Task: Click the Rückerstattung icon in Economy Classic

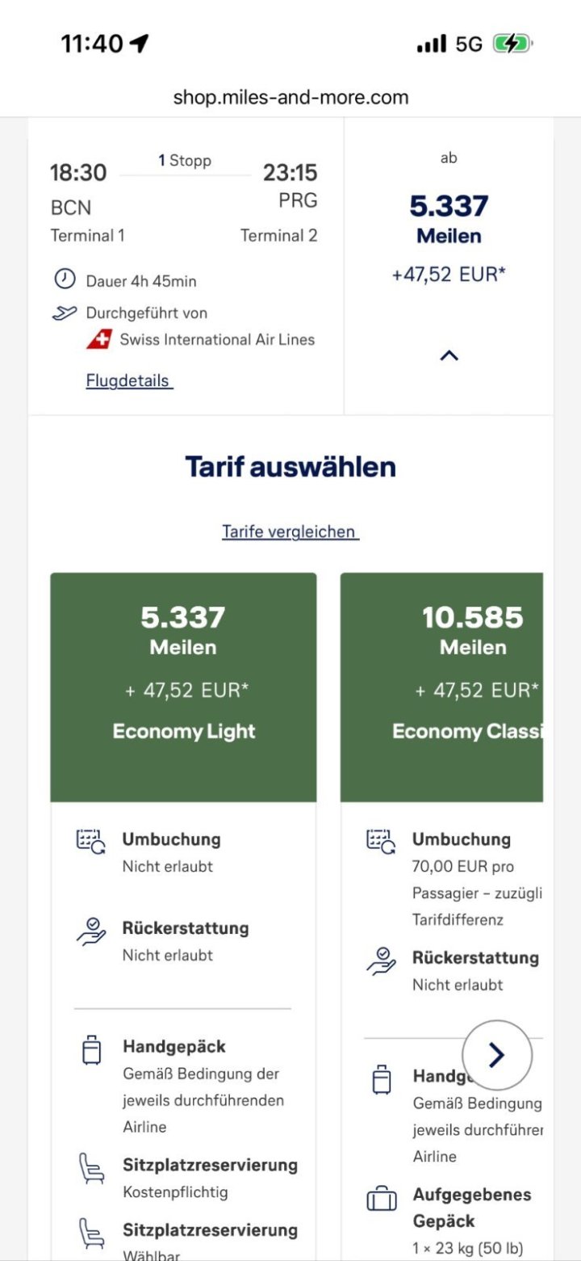Action: tap(381, 960)
